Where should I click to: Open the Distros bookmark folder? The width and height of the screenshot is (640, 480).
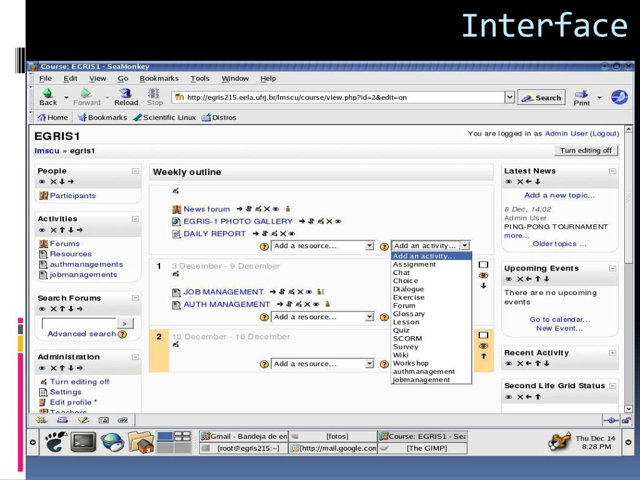219,117
